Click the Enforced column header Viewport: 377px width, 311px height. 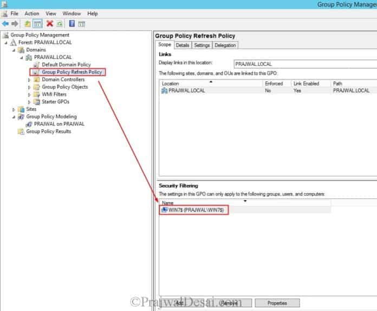coord(277,84)
